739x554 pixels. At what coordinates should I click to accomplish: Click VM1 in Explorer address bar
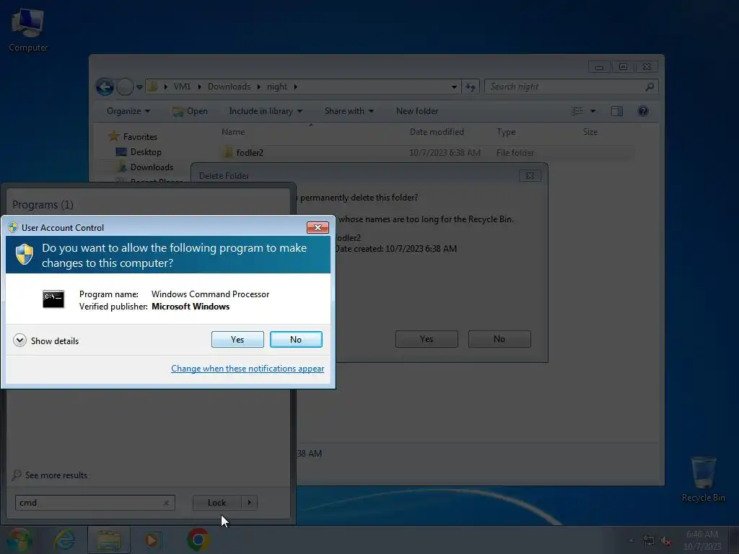(x=182, y=87)
